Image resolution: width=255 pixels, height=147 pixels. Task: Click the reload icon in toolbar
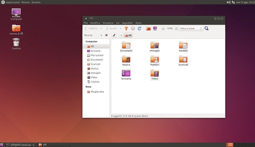140,29
